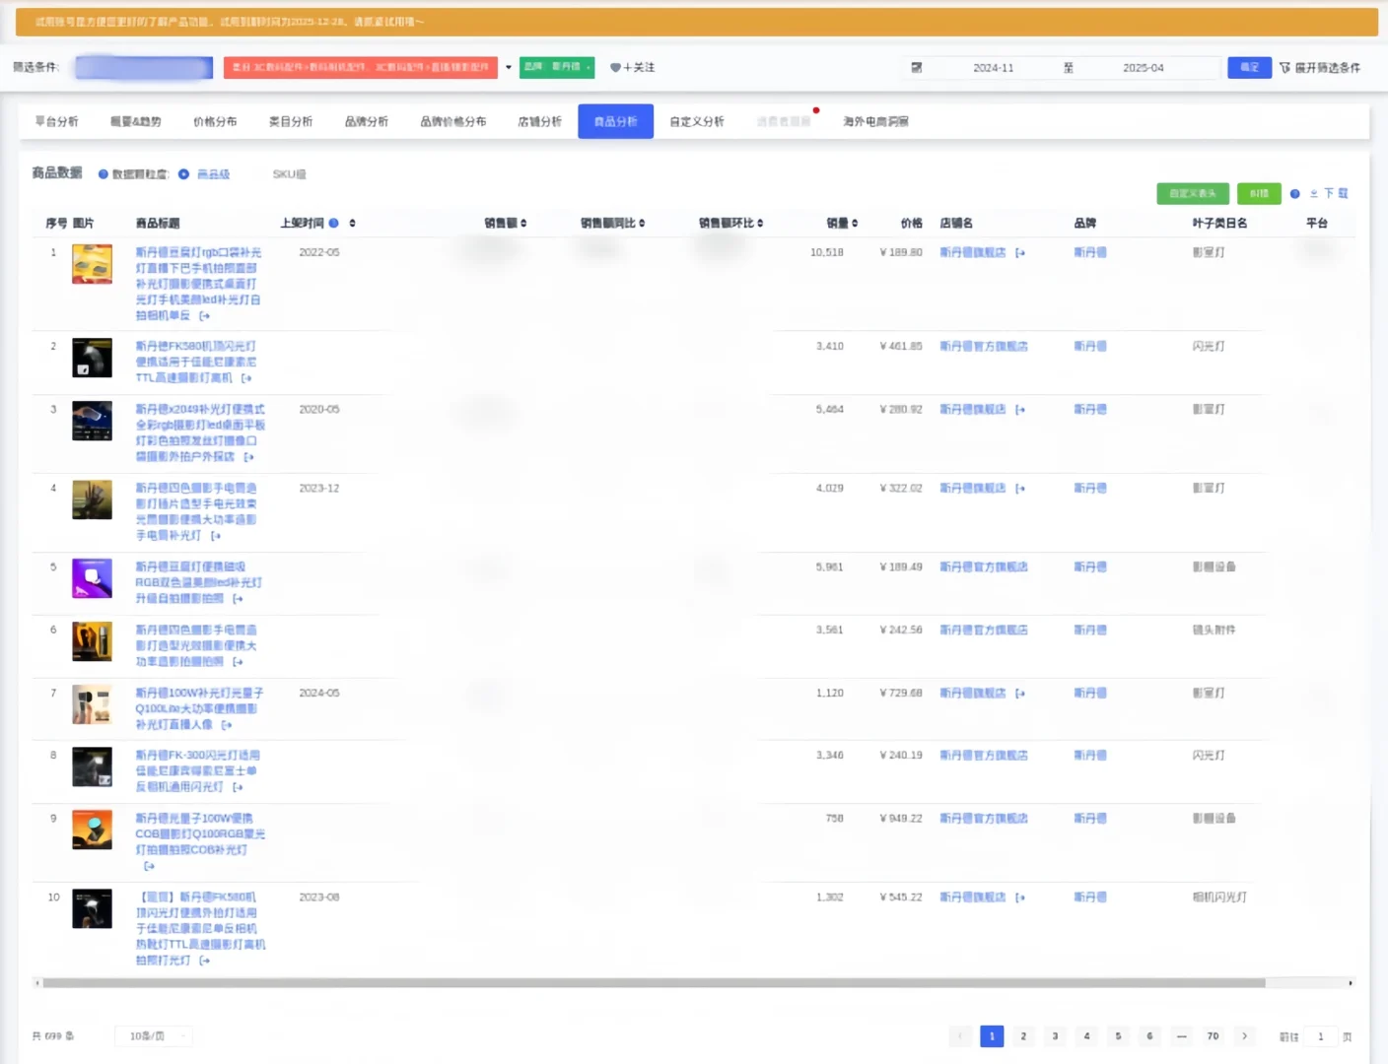Screen dimensions: 1388x1064
Task: Switch to 自定义分析 tab
Action: (x=697, y=121)
